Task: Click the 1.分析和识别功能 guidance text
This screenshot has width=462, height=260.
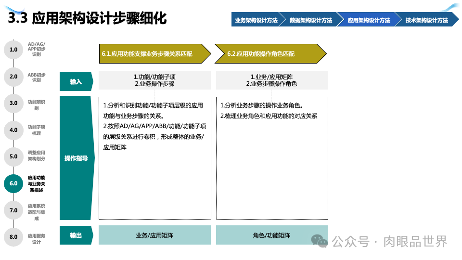Action: [153, 111]
